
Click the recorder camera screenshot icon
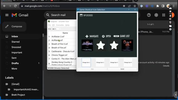pyautogui.click(x=170, y=8)
